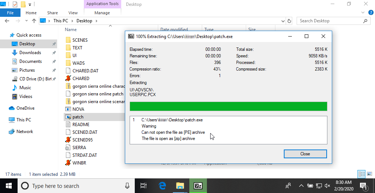
Task: Select the gorgon sierra online patch file
Action: 97,94
